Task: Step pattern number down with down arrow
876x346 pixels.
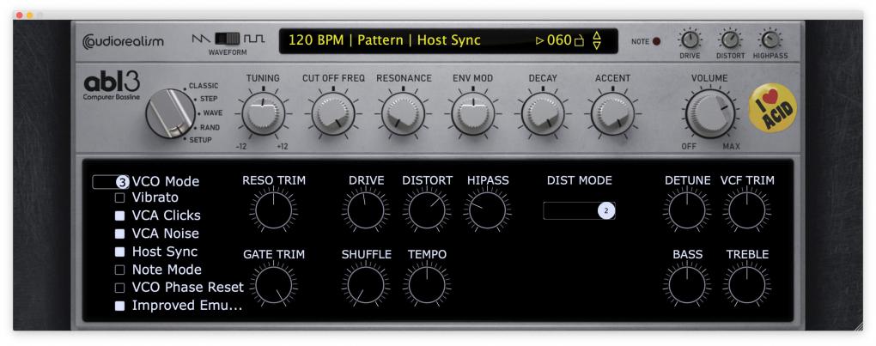Action: (x=597, y=46)
